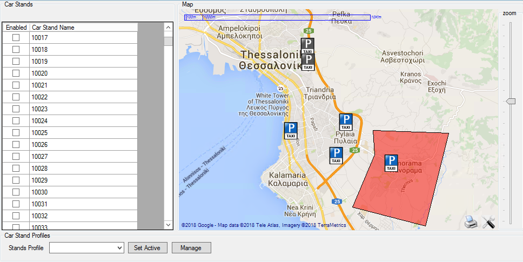Select upper gray taxi stand marker
The height and width of the screenshot is (262, 523).
coord(307,46)
